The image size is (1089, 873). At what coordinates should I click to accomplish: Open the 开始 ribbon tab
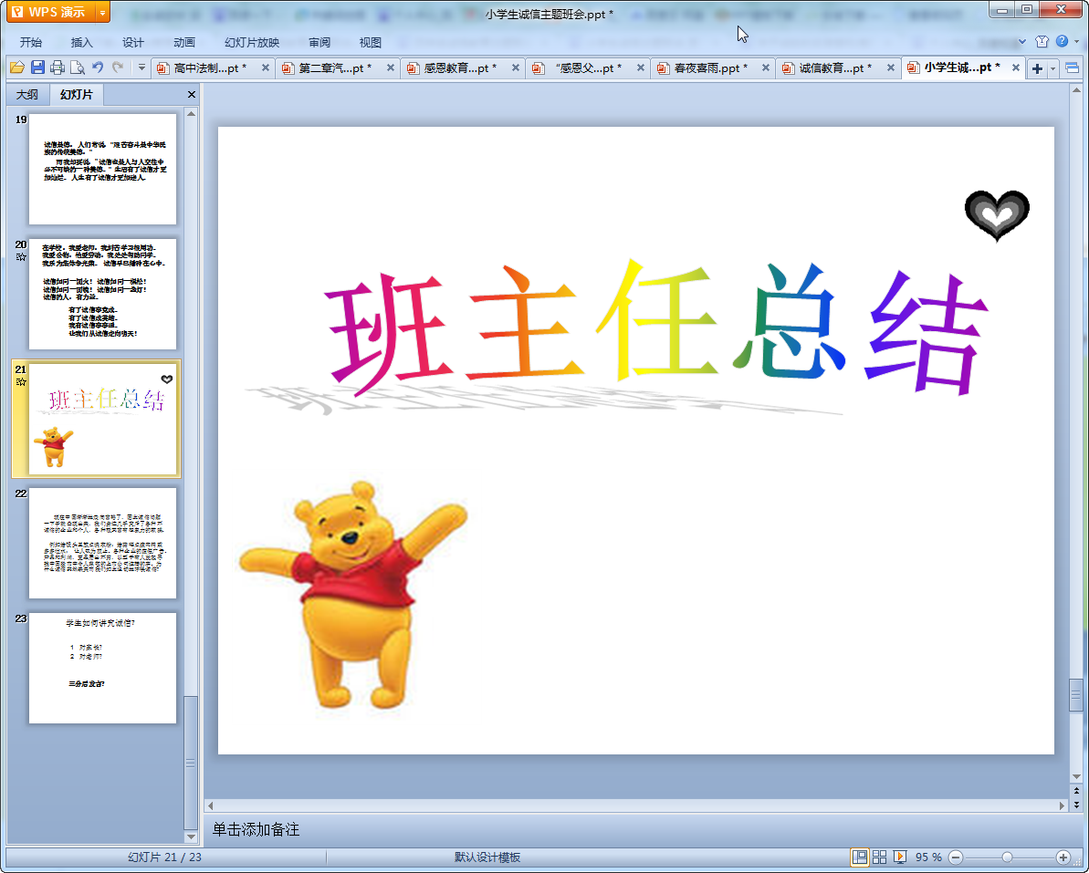point(30,42)
